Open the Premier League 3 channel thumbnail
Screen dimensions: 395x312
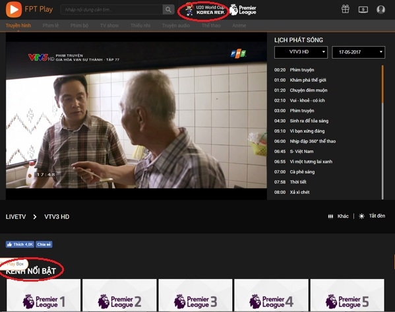point(195,295)
